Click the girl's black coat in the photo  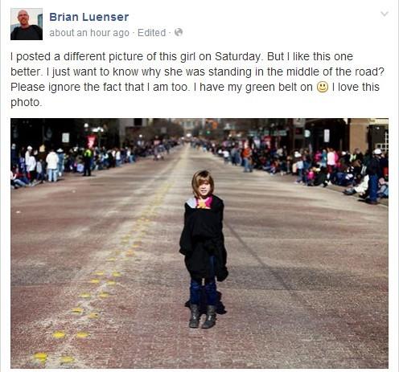(x=203, y=239)
